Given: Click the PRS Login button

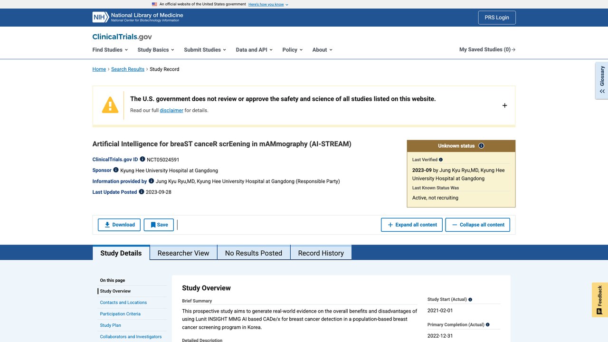Looking at the screenshot, I should (x=497, y=18).
